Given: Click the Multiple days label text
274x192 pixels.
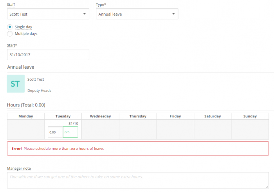Looking at the screenshot, I should click(26, 34).
